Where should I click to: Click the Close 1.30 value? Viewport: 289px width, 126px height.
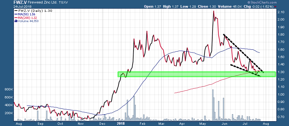click(207, 7)
